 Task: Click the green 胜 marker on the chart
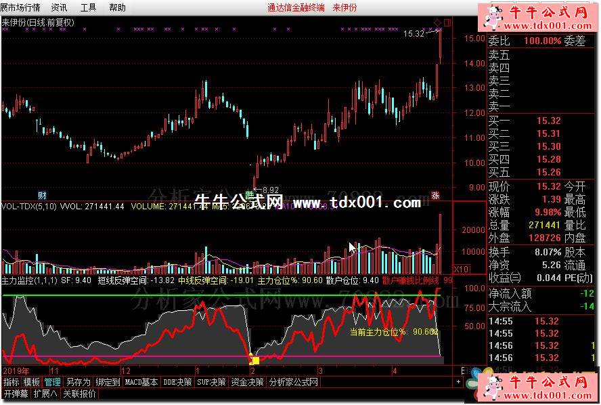tap(250, 195)
